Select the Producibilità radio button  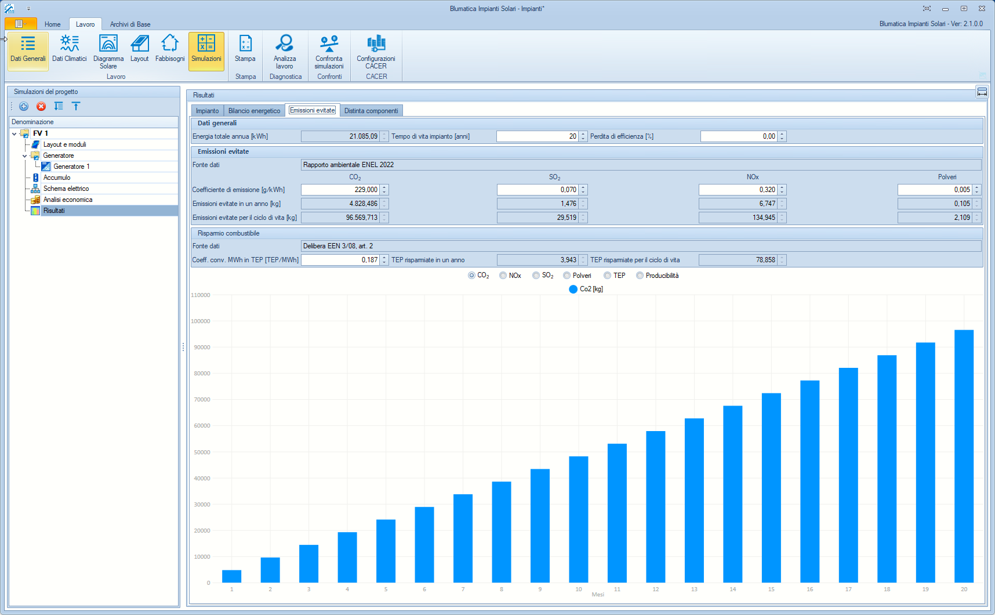640,276
